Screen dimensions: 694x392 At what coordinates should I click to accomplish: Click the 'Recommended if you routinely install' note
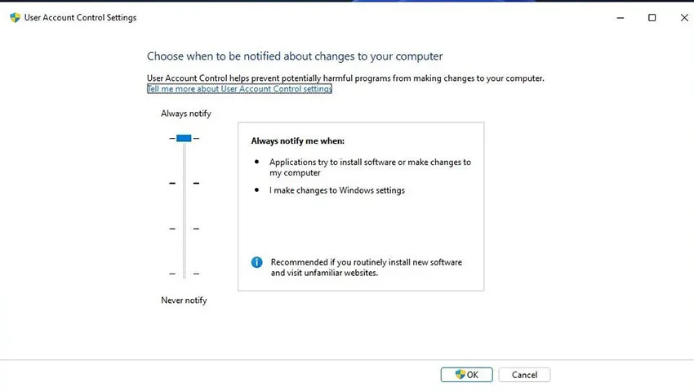pyautogui.click(x=366, y=268)
